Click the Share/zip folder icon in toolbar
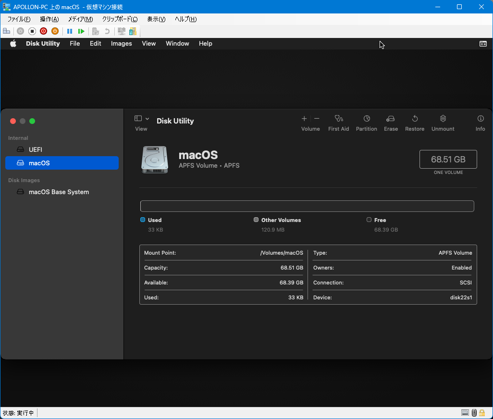493x419 pixels. point(133,31)
